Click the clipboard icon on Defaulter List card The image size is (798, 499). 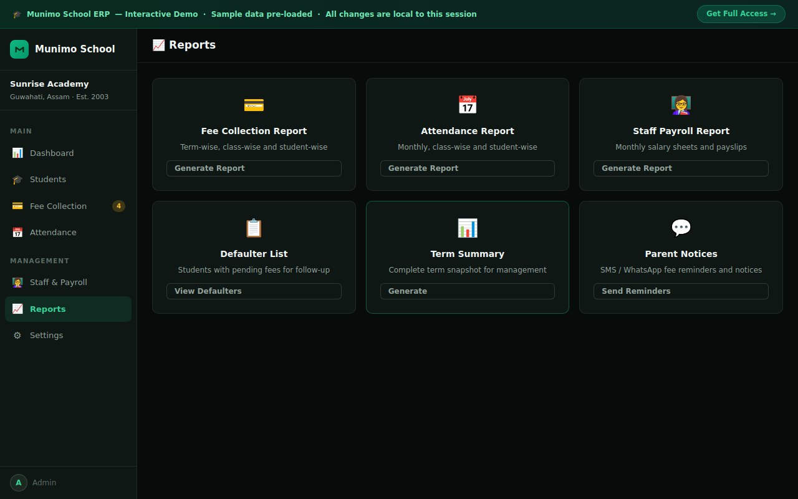coord(254,228)
